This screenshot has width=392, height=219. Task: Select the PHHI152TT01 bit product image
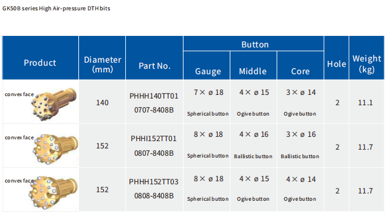55,148
